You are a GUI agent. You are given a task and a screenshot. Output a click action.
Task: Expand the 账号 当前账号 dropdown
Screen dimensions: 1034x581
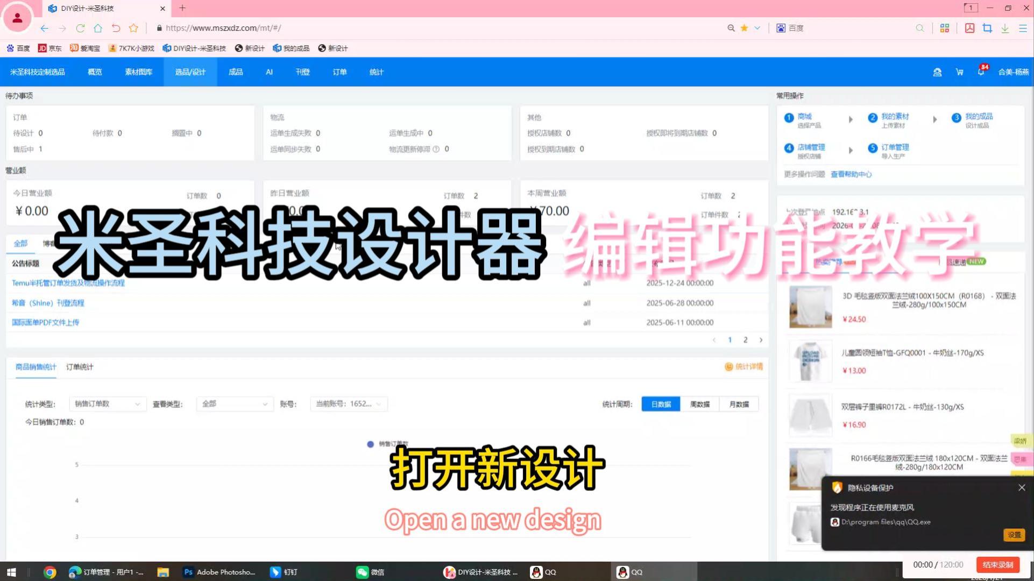[x=348, y=404]
